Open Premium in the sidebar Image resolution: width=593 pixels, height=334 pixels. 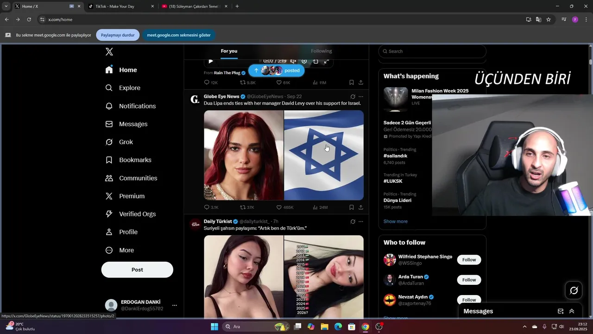(125, 196)
